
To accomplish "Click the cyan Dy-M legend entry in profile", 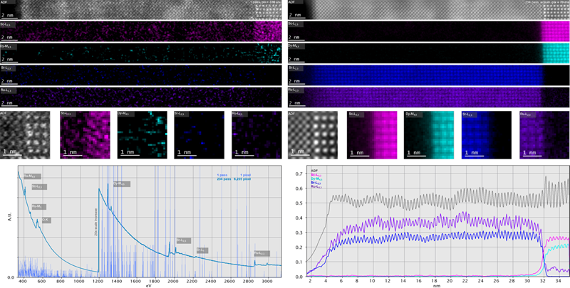I will pos(316,178).
